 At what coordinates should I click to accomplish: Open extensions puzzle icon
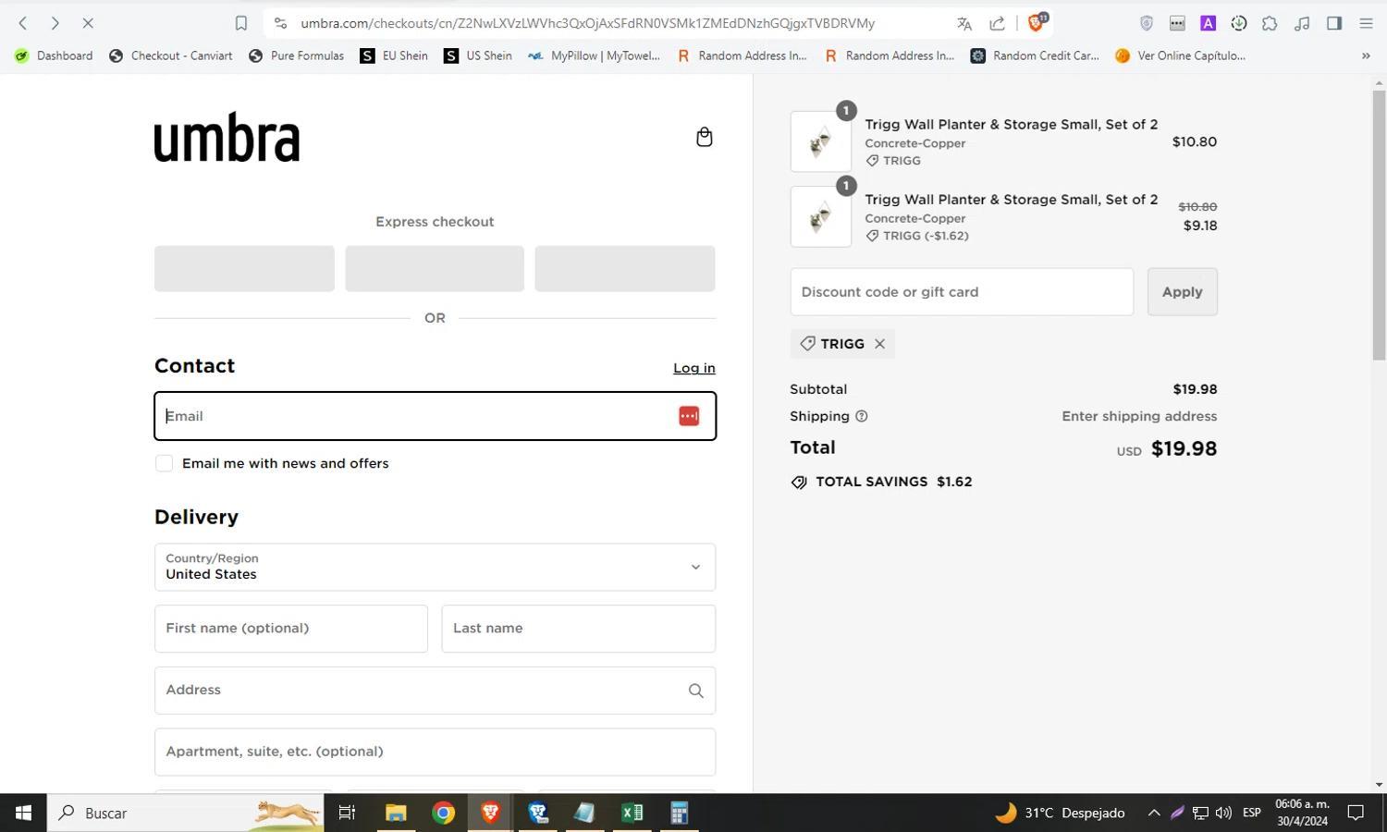1270,23
